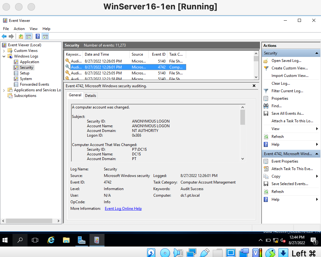Click the Task View taskbar icon
Image resolution: width=321 pixels, height=257 pixels.
35,240
